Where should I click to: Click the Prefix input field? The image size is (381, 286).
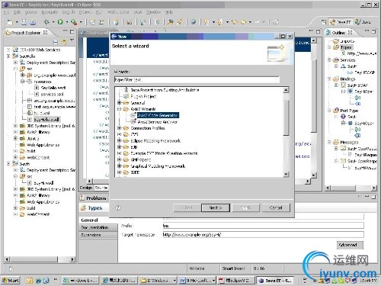(x=263, y=226)
